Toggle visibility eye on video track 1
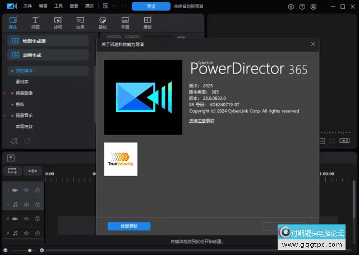This screenshot has height=255, width=359. [26, 191]
